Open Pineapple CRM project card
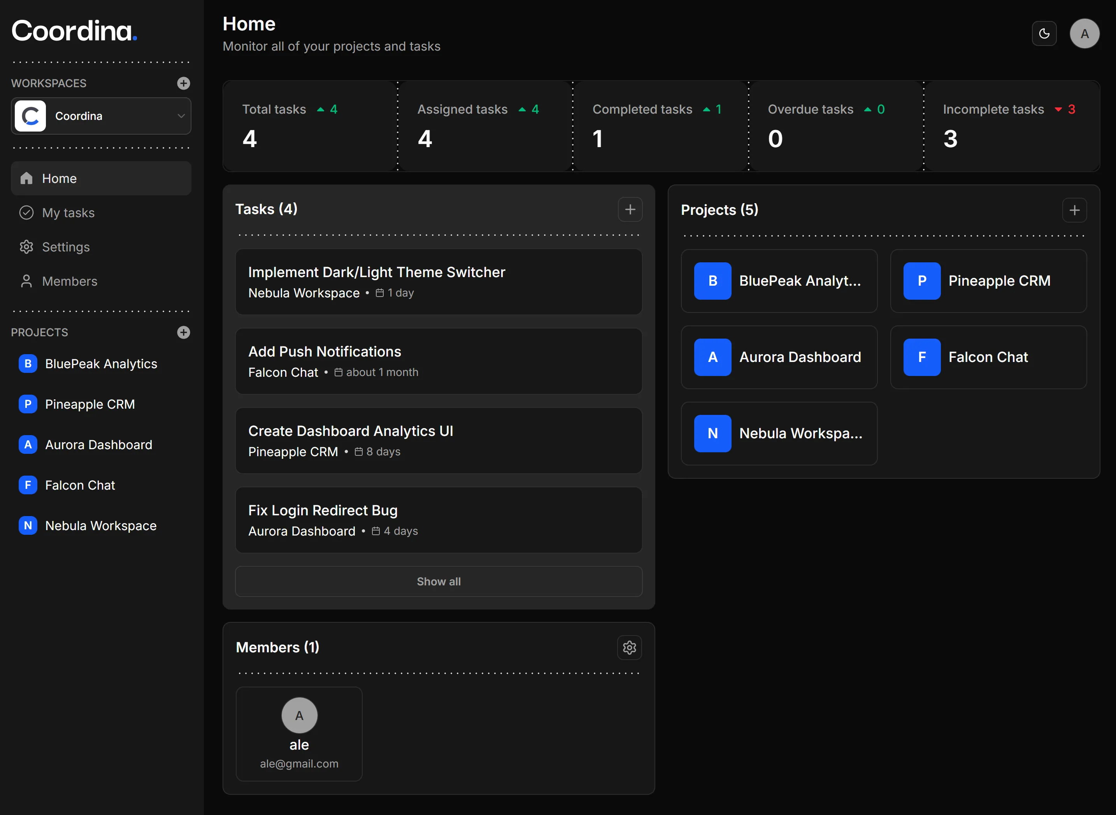 tap(988, 281)
